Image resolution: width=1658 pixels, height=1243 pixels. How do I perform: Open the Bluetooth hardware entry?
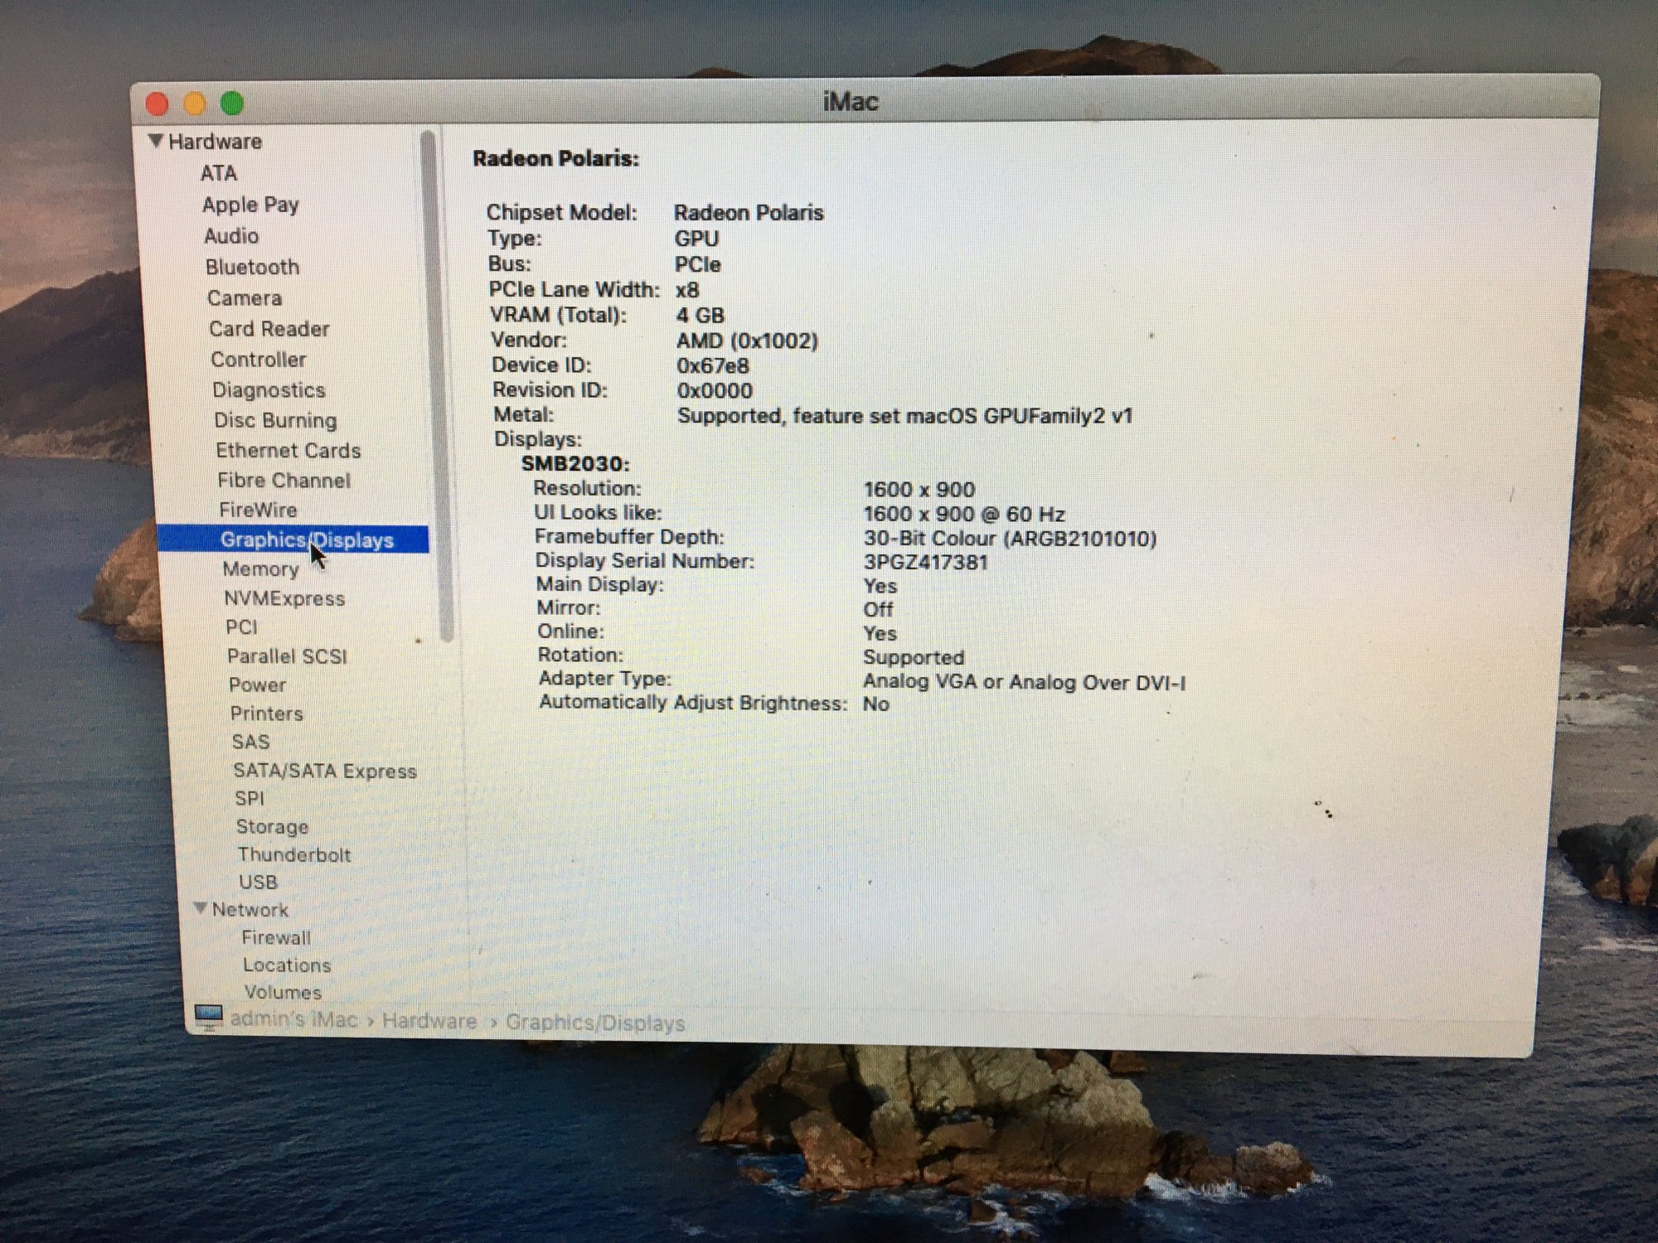[252, 267]
